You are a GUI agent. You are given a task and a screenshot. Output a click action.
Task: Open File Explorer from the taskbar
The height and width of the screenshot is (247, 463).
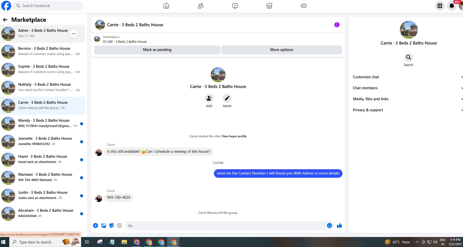(x=124, y=242)
